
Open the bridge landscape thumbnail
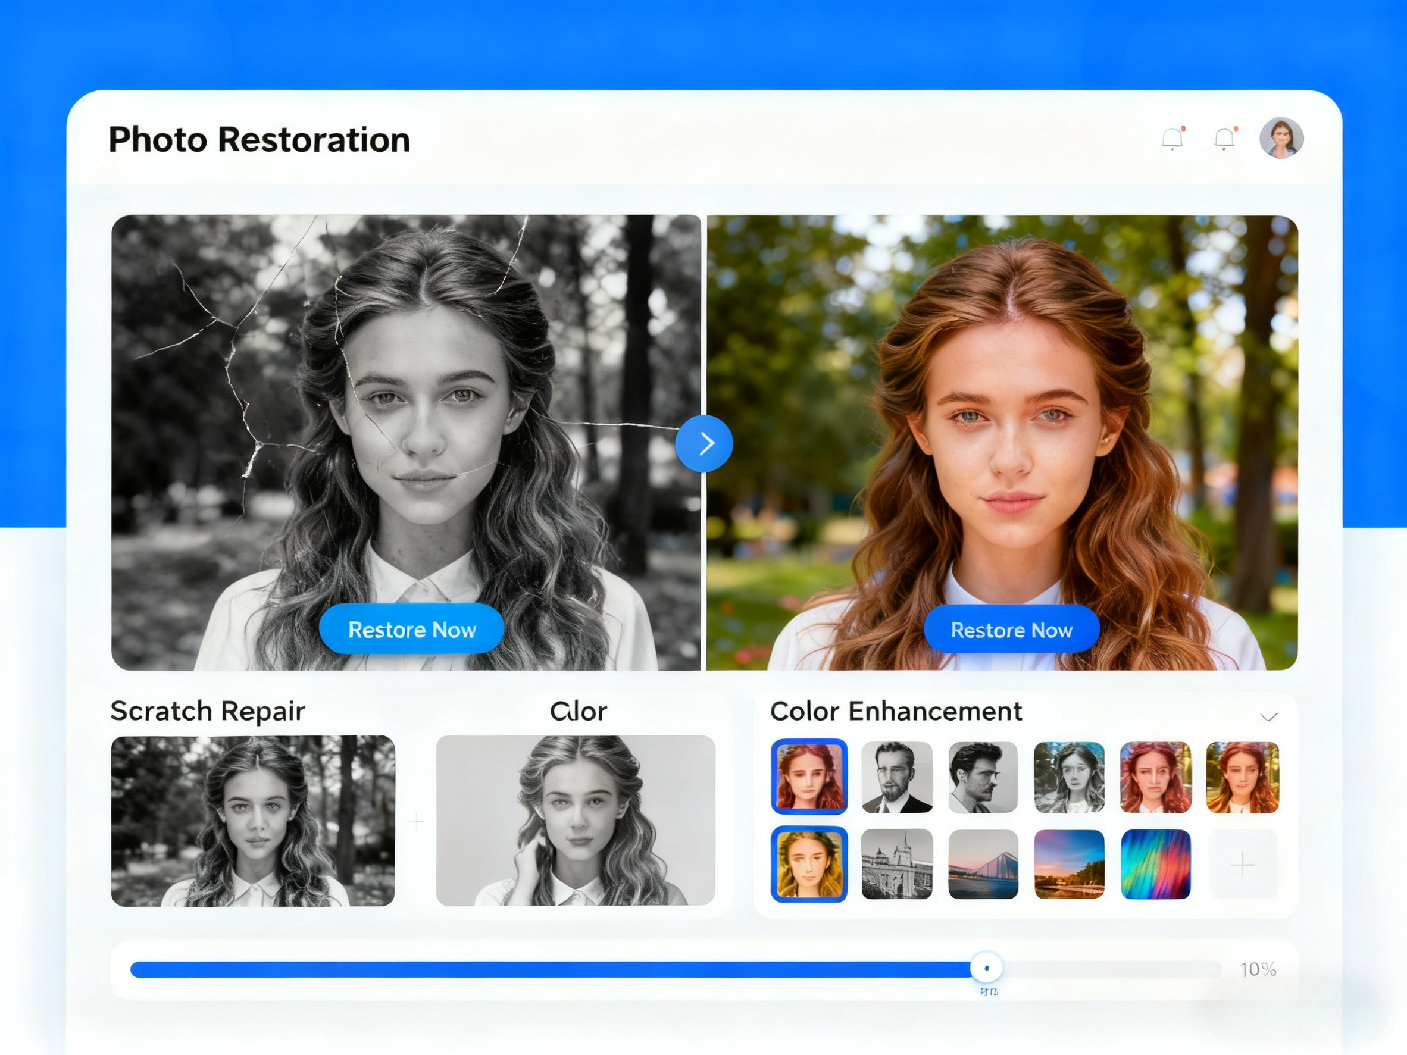pyautogui.click(x=983, y=863)
